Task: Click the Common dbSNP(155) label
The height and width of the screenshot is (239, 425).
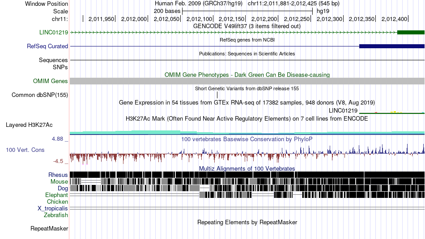Action: click(40, 95)
